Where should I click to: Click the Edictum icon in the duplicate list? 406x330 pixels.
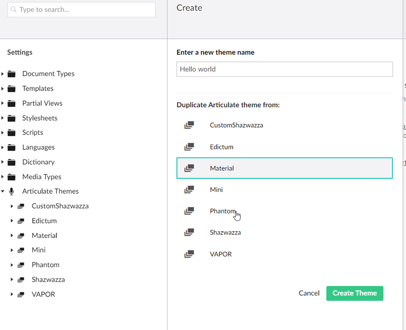189,147
